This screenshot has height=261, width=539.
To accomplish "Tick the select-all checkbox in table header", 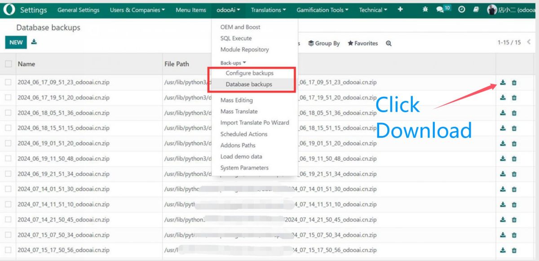I will pos(9,64).
